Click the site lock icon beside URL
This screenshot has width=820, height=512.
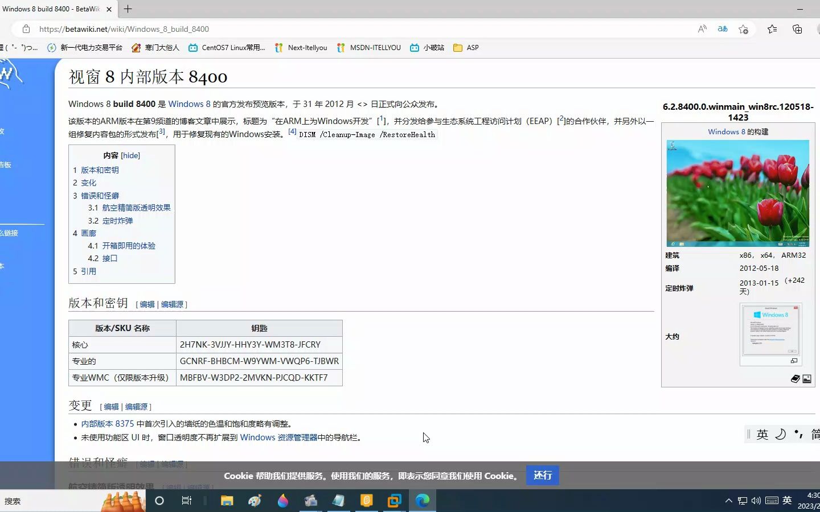point(26,29)
